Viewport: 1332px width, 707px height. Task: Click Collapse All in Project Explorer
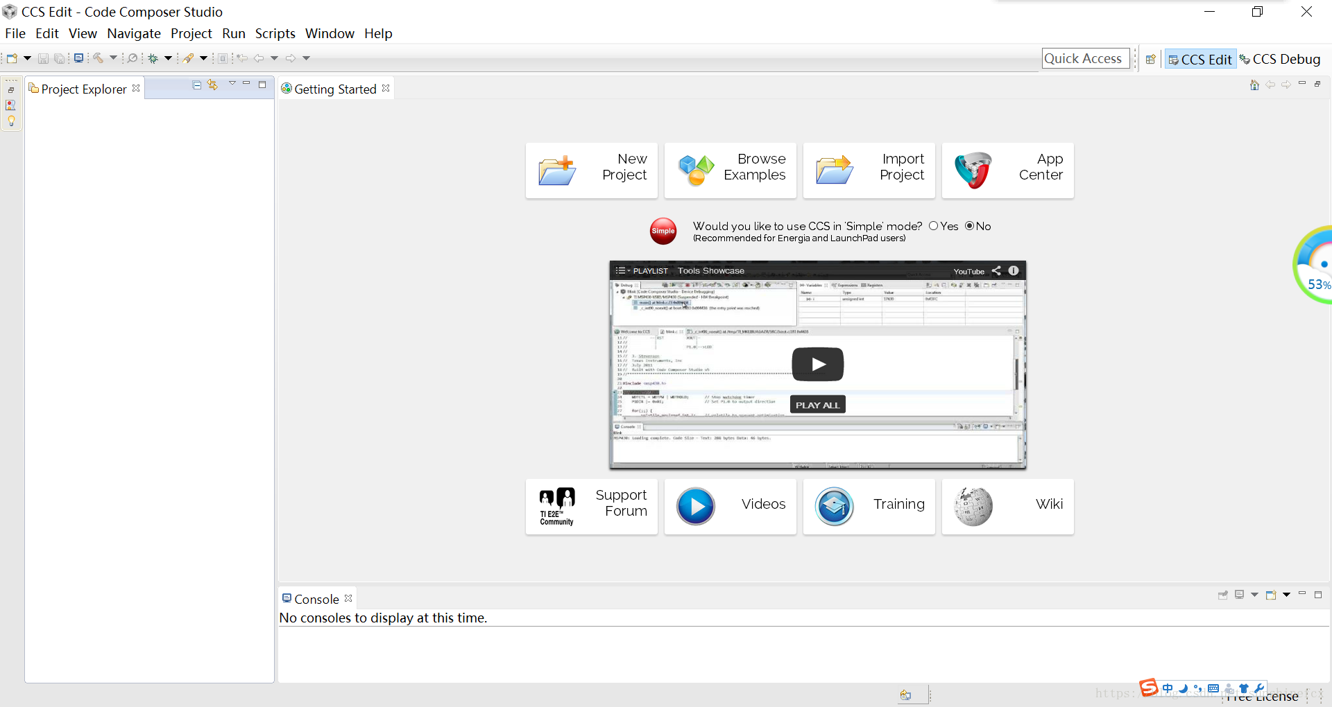pos(197,85)
